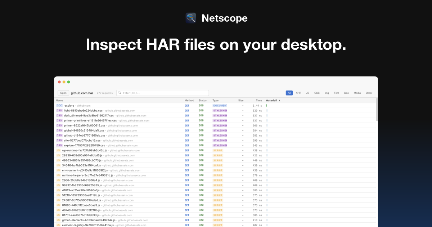Switch to the Doc filter tab
The image size is (432, 227).
click(346, 93)
